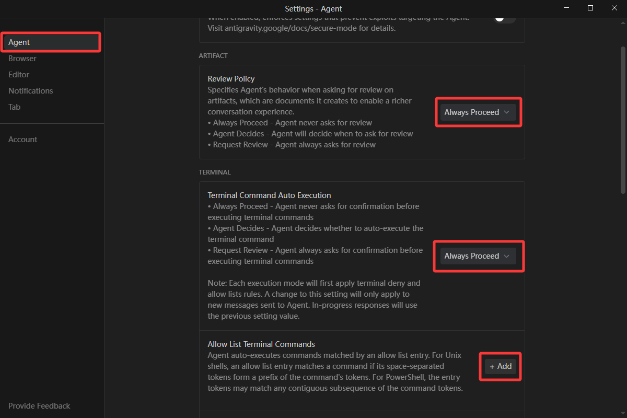Viewport: 627px width, 418px height.
Task: Add an Allow List Terminal Commands entry
Action: tap(501, 366)
